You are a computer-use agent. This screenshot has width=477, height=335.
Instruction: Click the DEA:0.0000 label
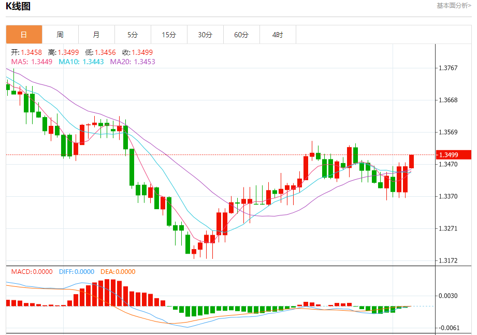click(x=118, y=272)
